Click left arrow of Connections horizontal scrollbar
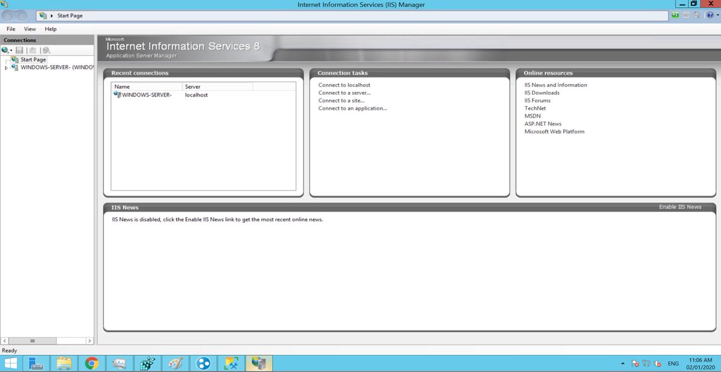721x372 pixels. (4, 341)
